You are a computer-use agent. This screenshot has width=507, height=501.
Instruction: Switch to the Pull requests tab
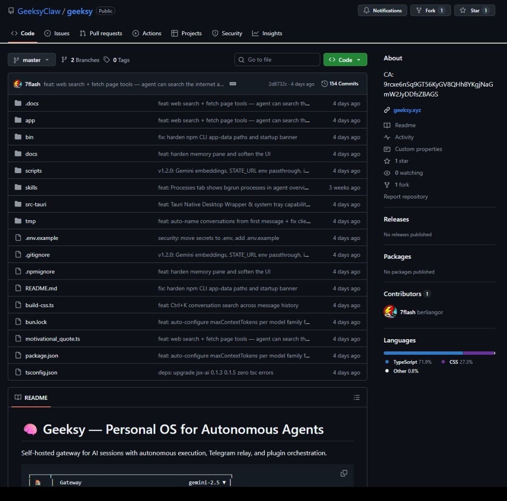tap(101, 33)
